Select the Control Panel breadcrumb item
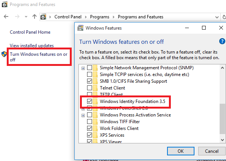226x161 pixels. coord(68,17)
